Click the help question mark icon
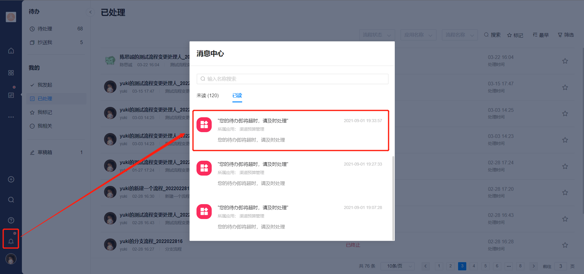Viewport: 584px width, 274px height. 11,220
